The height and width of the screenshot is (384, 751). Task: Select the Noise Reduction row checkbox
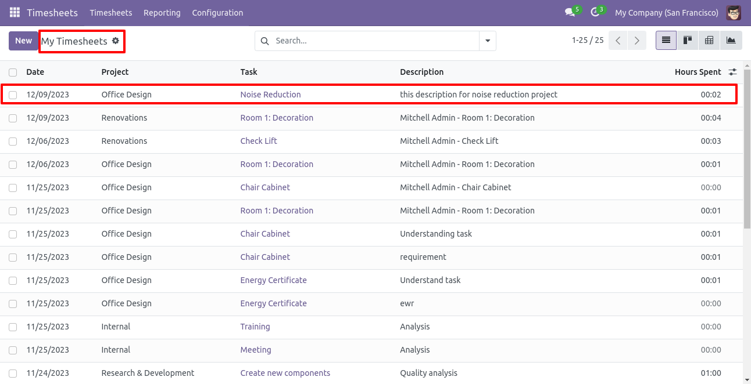click(x=13, y=95)
